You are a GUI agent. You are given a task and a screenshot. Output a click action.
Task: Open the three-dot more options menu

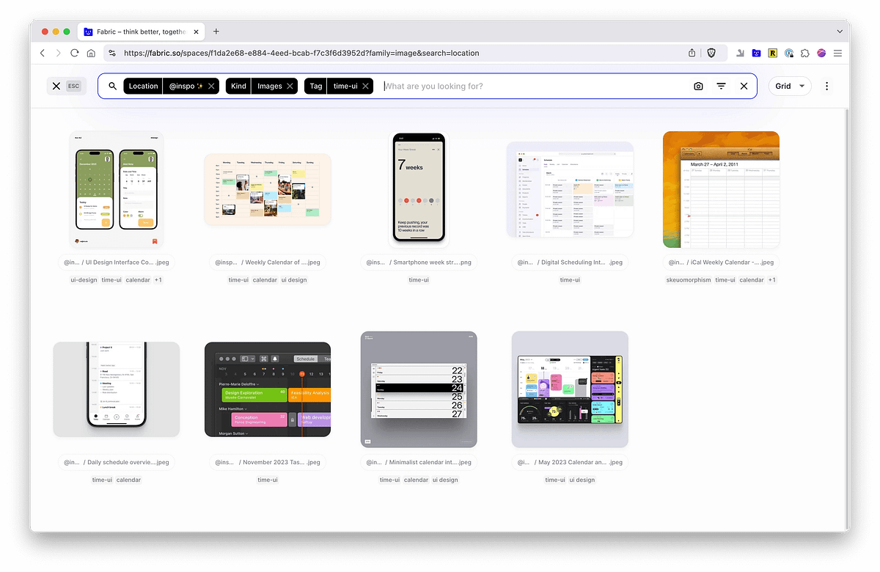[826, 86]
